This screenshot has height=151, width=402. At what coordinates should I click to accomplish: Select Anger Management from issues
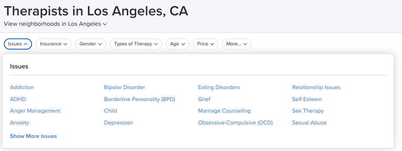[35, 111]
